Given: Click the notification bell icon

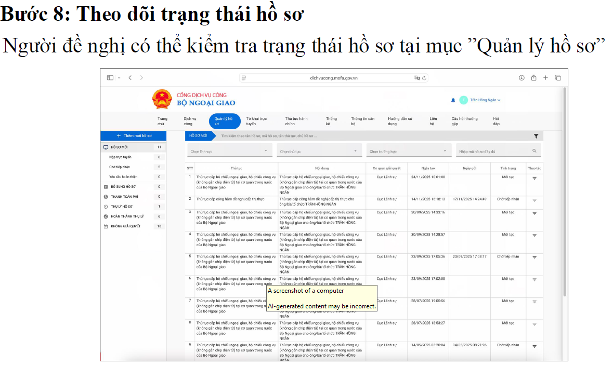Looking at the screenshot, I should 453,100.
